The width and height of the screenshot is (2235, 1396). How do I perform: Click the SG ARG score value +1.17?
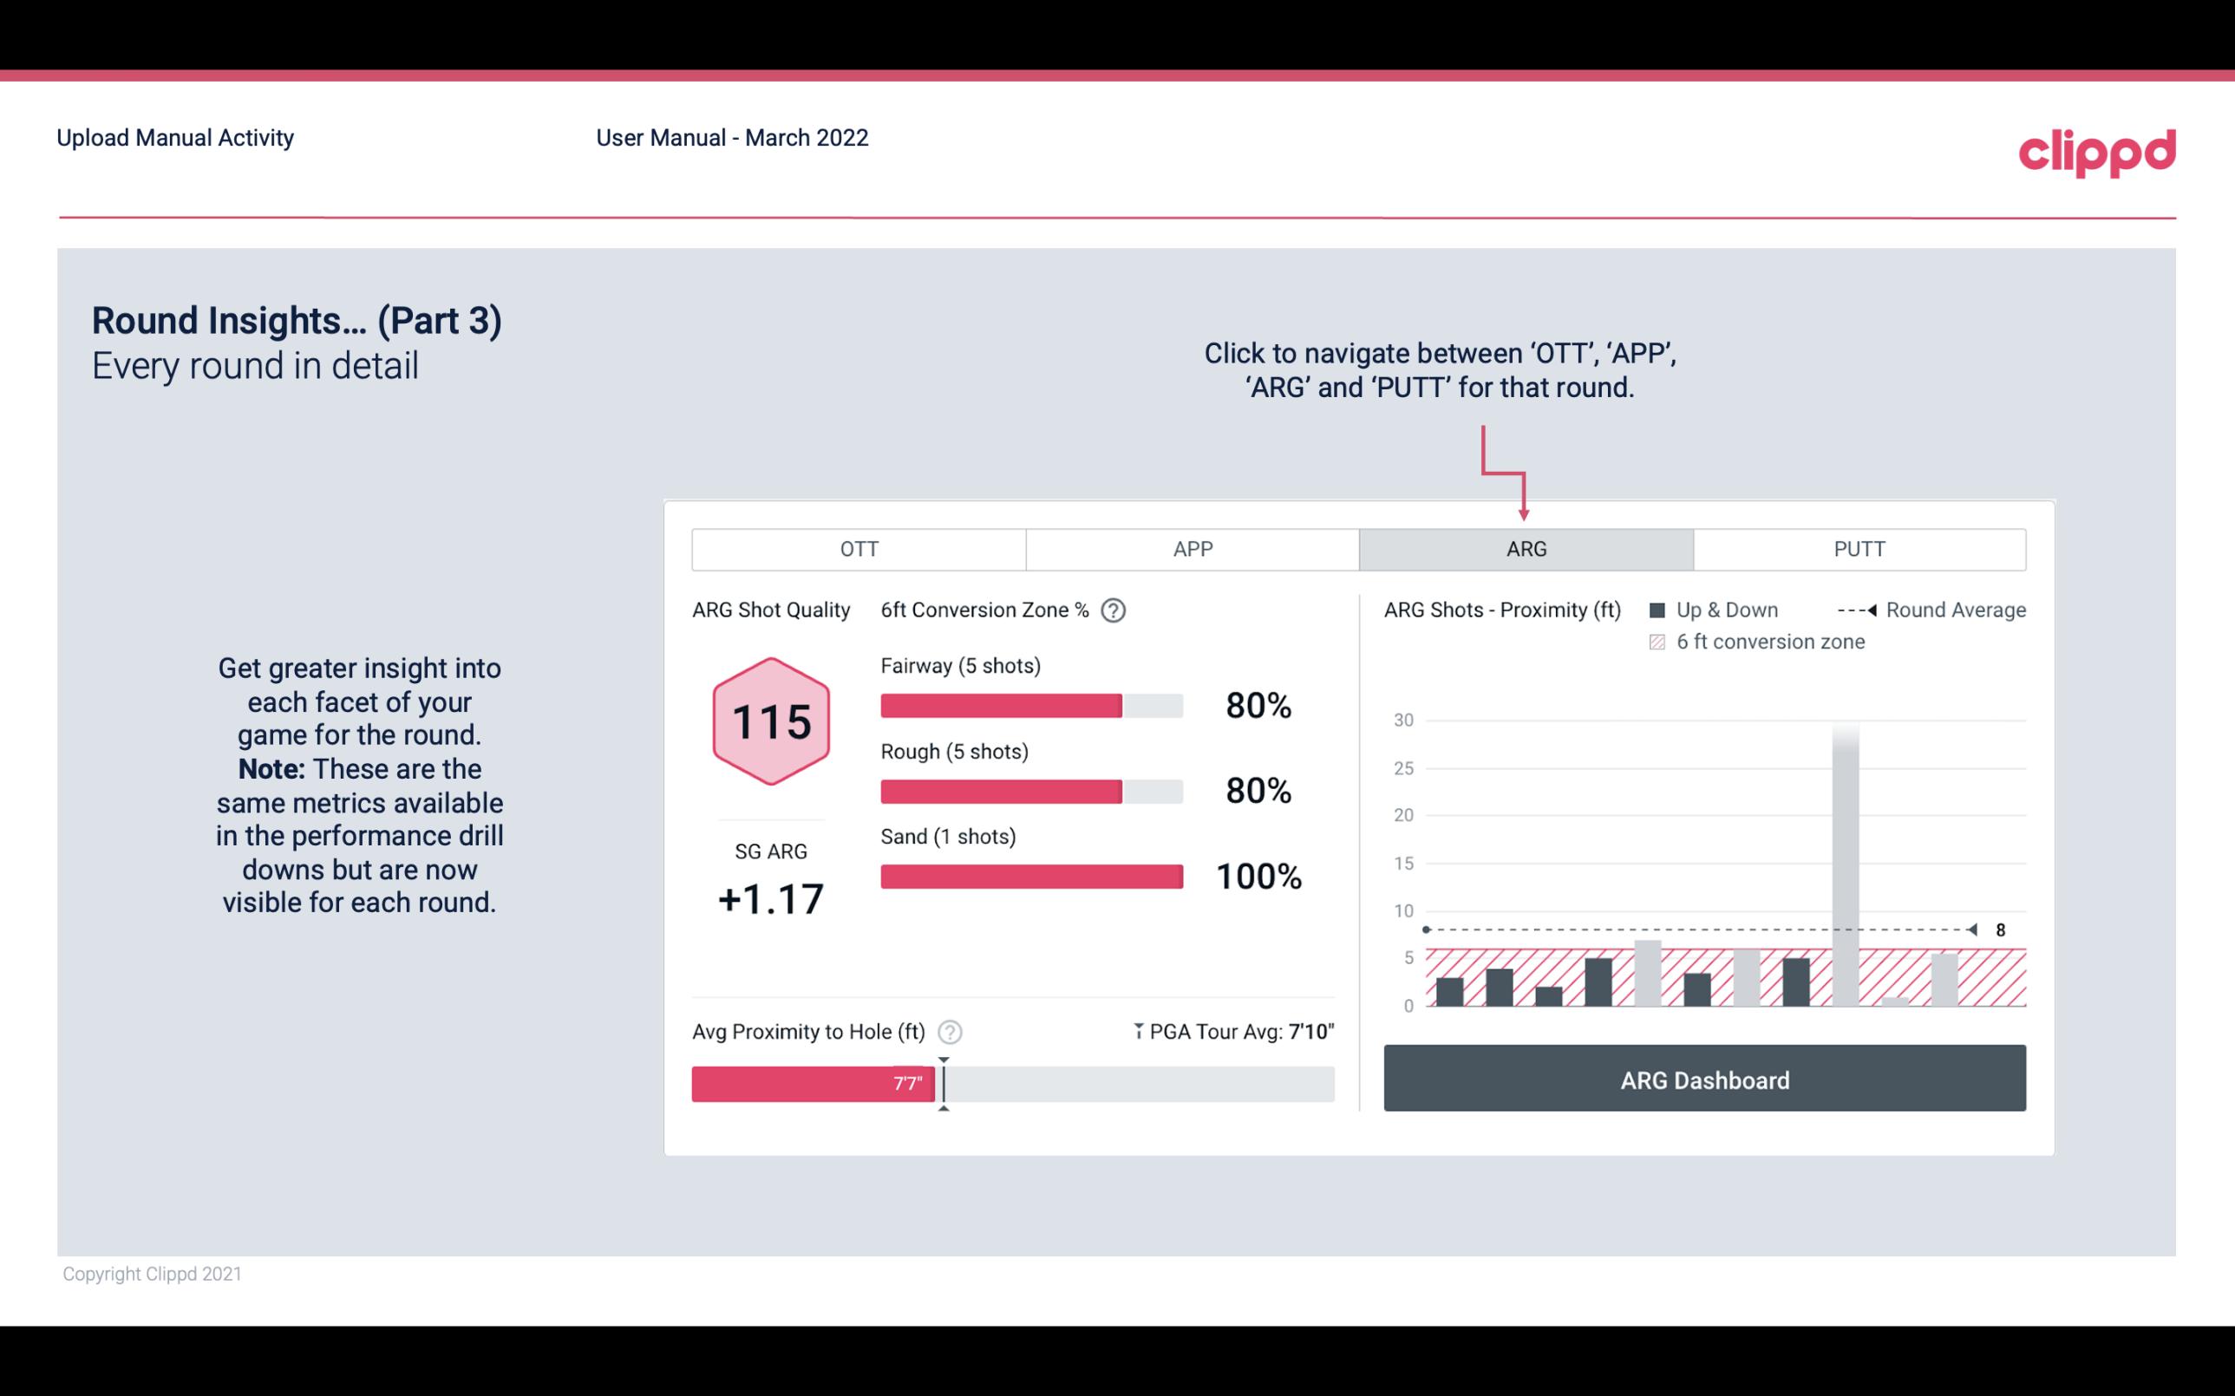tap(770, 899)
